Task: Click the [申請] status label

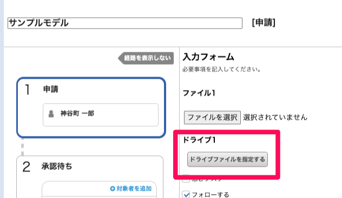Action: [264, 23]
